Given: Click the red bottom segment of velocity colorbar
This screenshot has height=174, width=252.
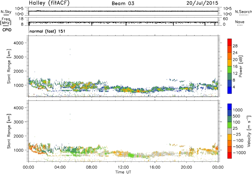Looking at the screenshot, I should [230, 155].
